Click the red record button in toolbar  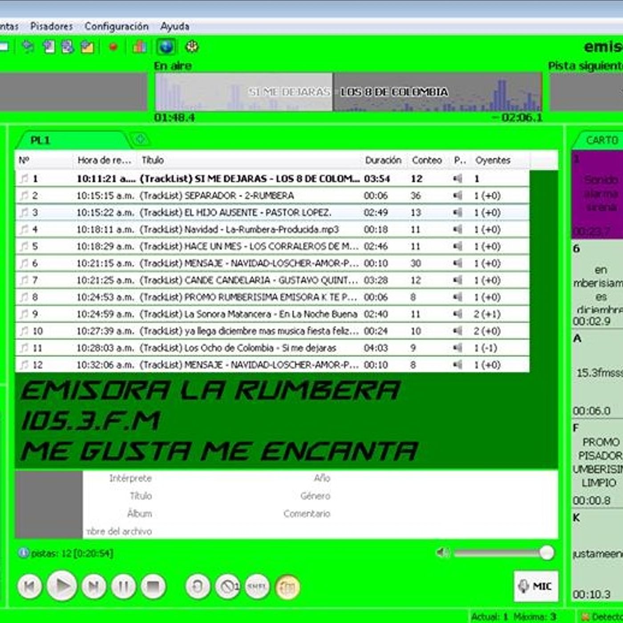click(x=113, y=47)
